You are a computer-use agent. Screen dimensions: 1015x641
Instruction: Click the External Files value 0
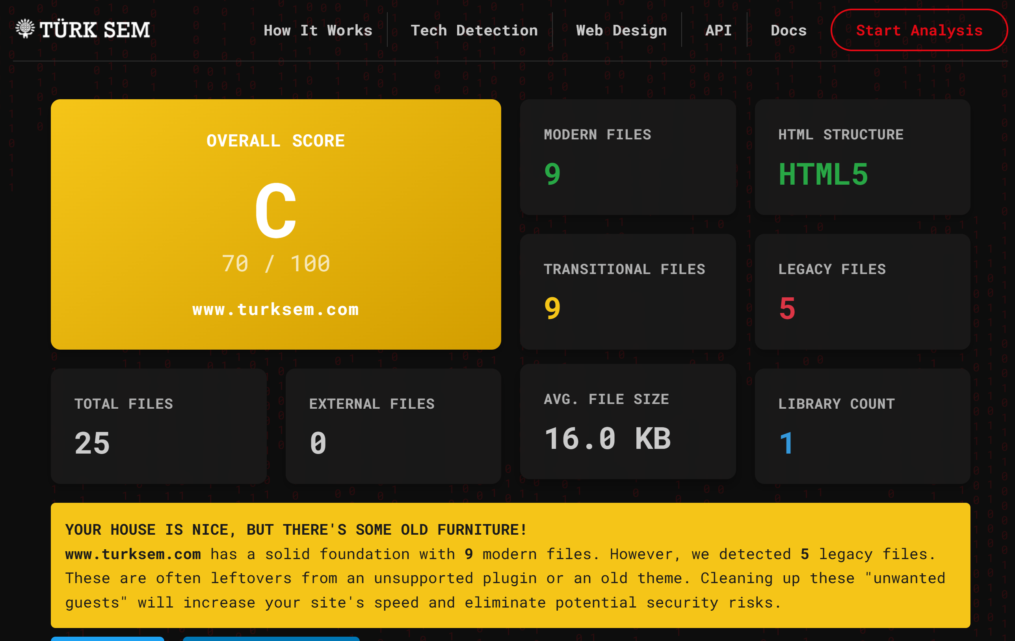point(318,443)
